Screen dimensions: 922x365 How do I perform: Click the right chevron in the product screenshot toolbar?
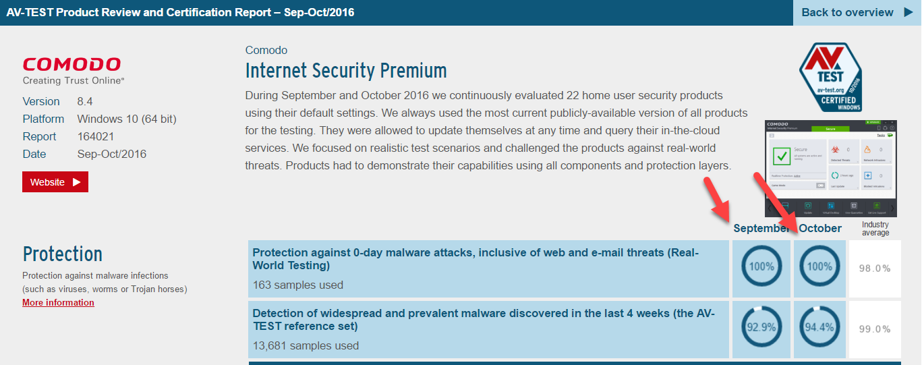892,208
